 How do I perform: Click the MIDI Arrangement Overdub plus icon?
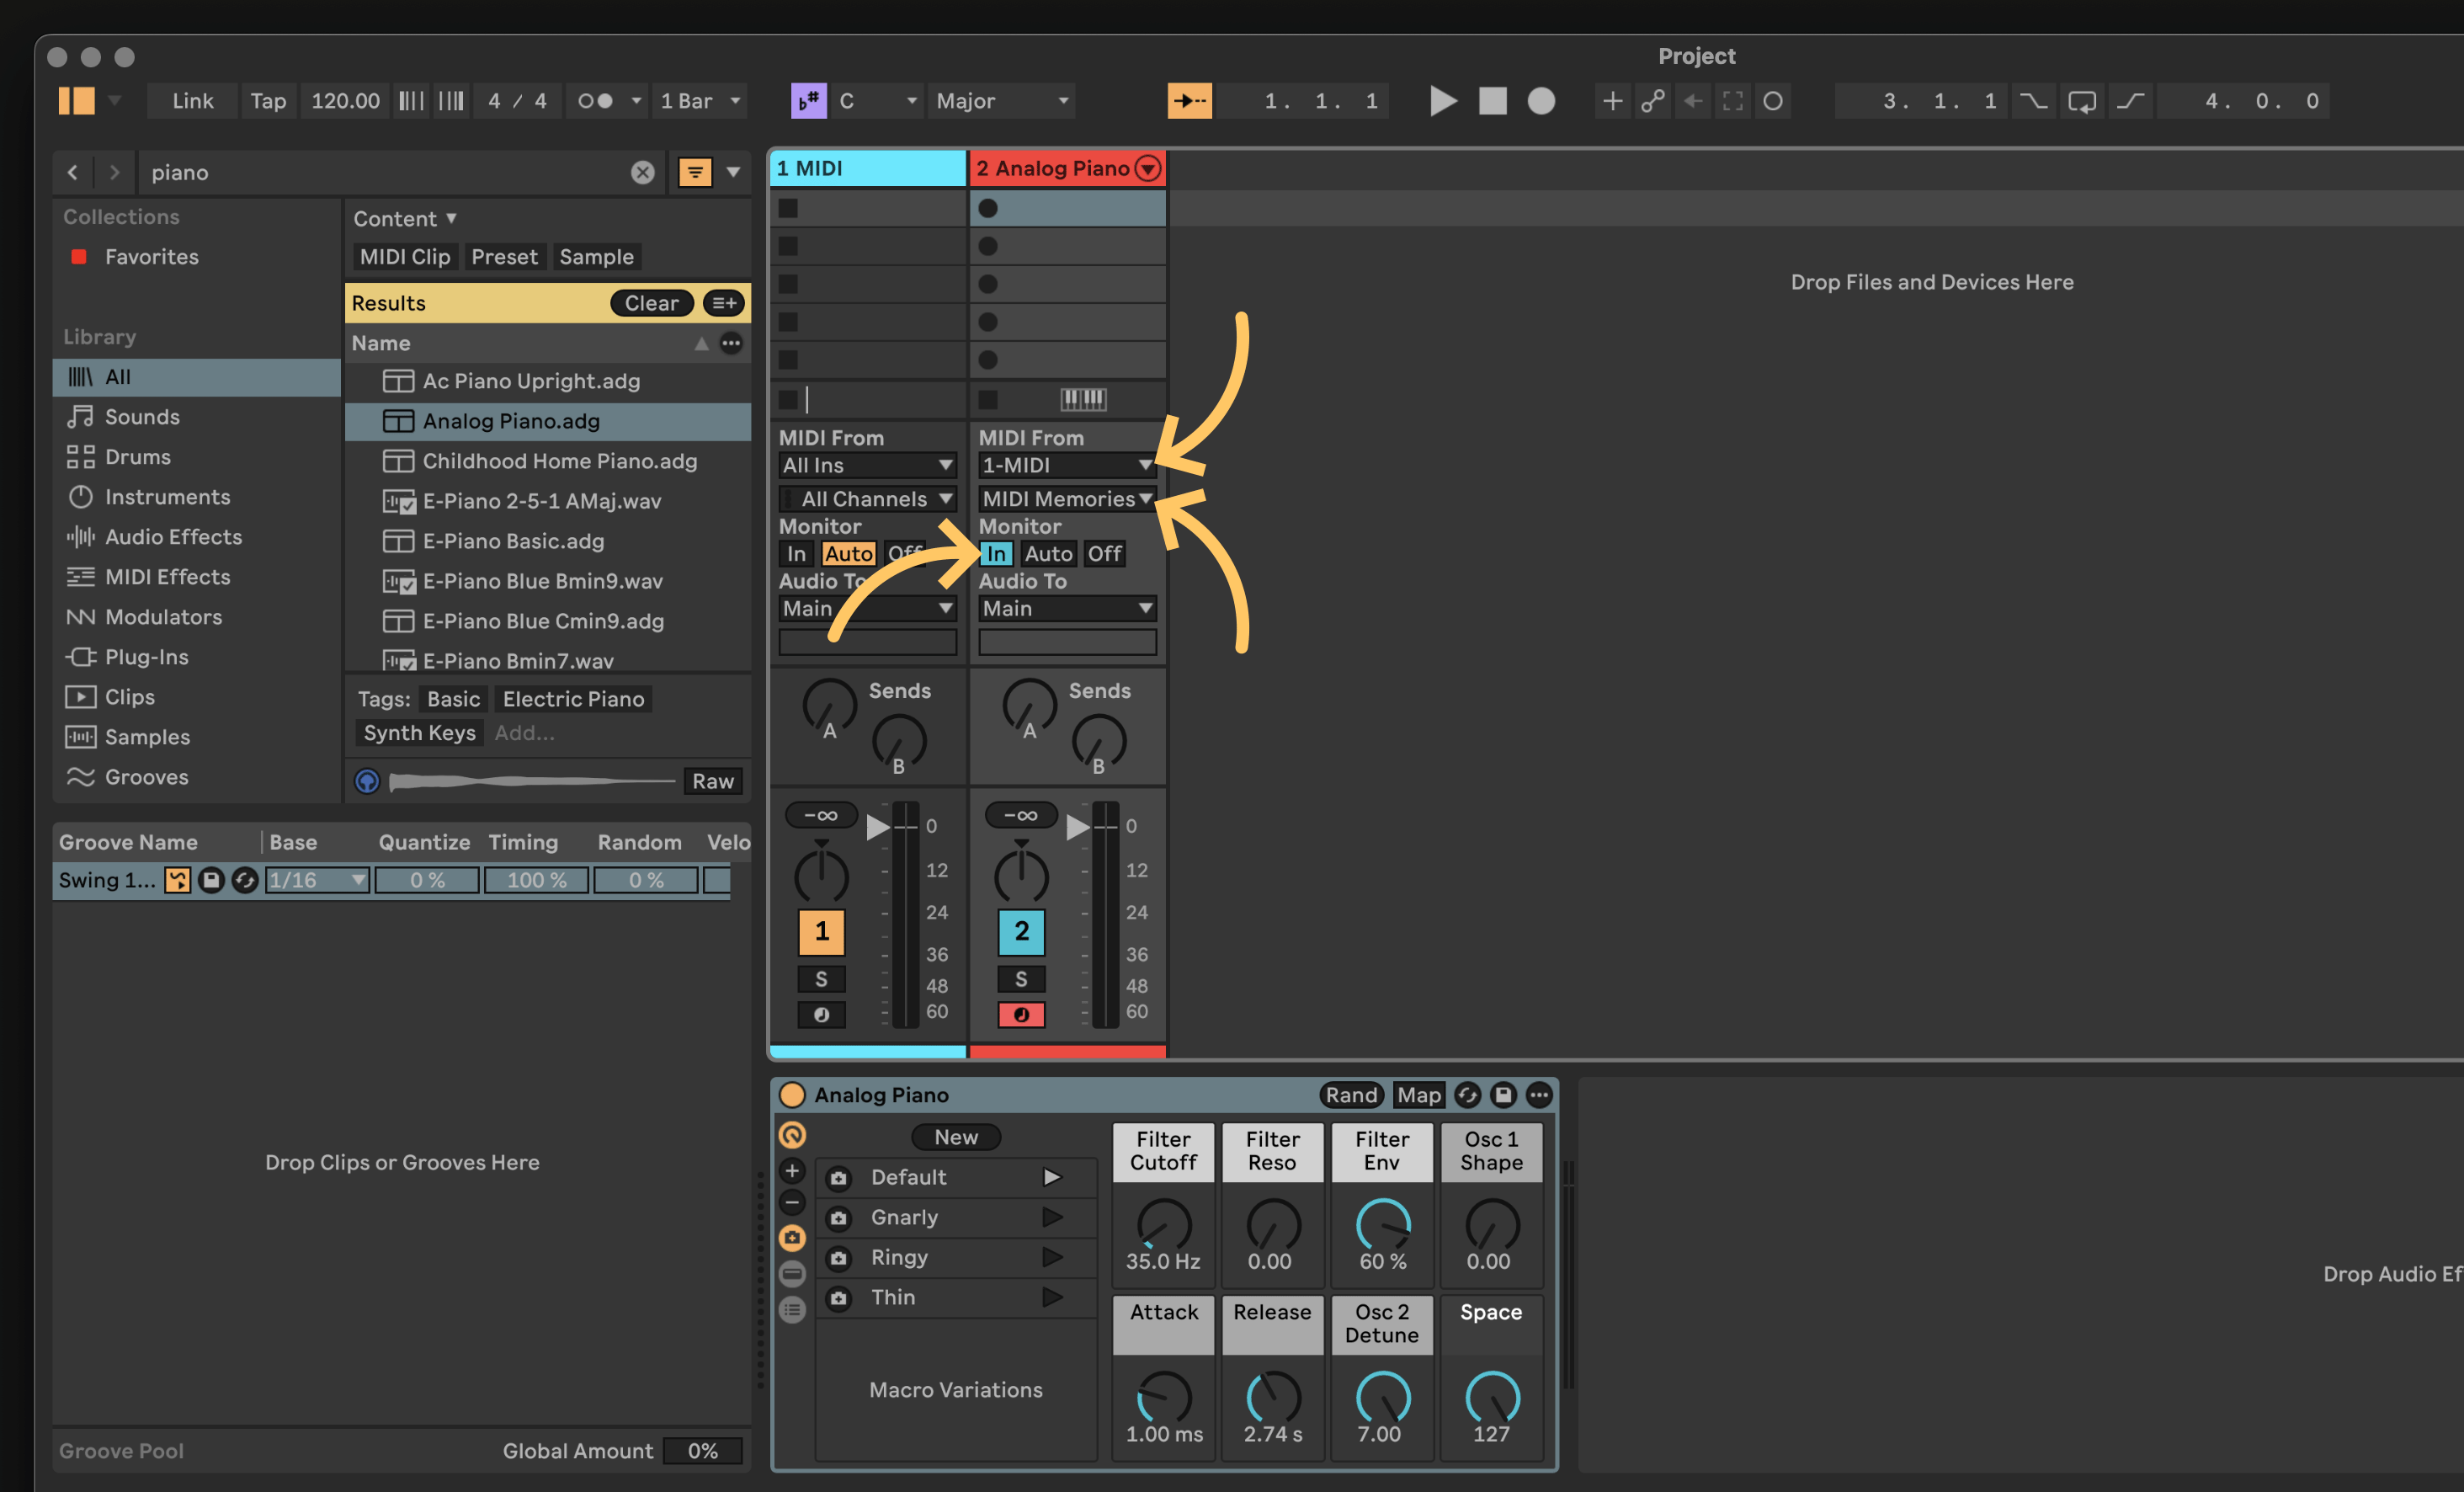point(1612,101)
